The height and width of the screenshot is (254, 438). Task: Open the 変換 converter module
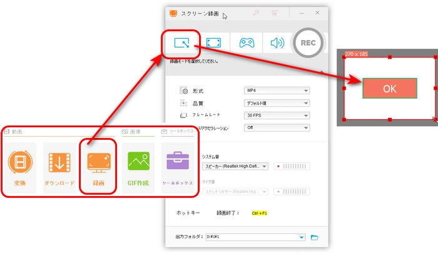20,167
